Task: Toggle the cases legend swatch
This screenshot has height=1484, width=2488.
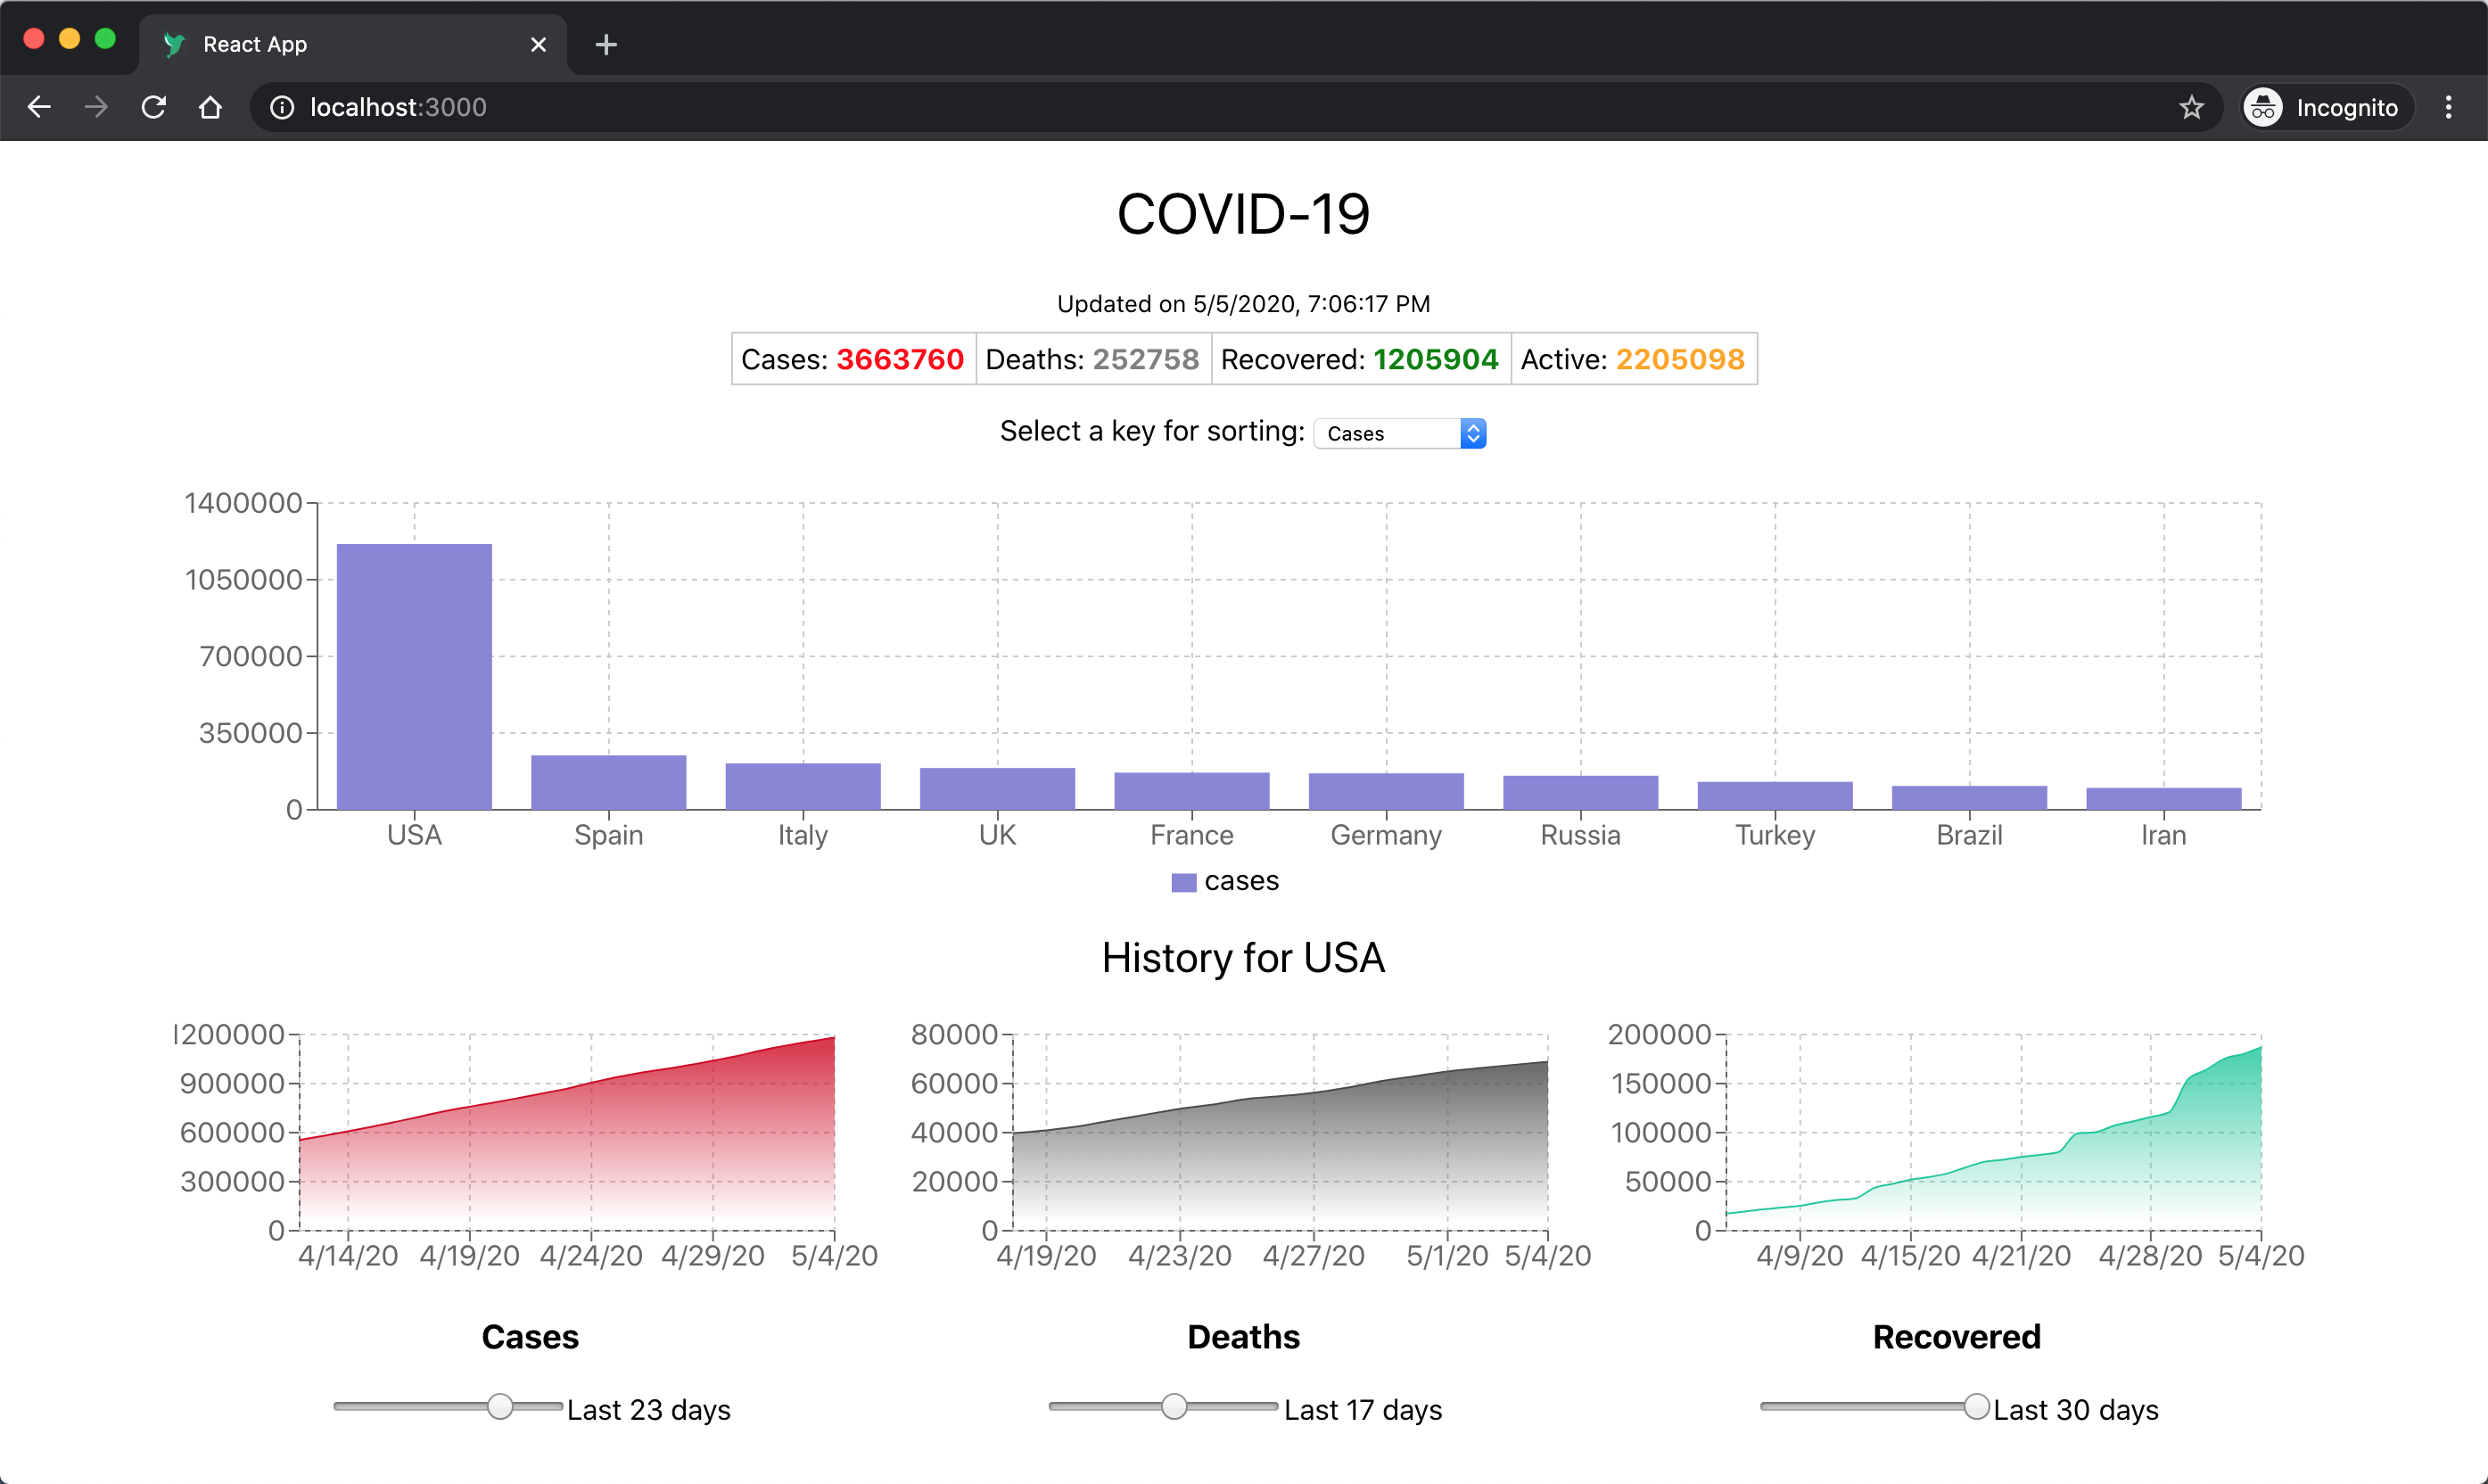Action: pyautogui.click(x=1183, y=882)
